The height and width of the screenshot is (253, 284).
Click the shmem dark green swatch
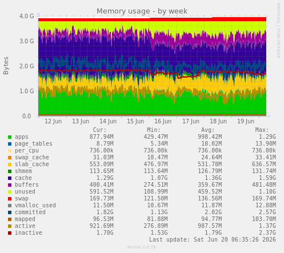point(10,171)
